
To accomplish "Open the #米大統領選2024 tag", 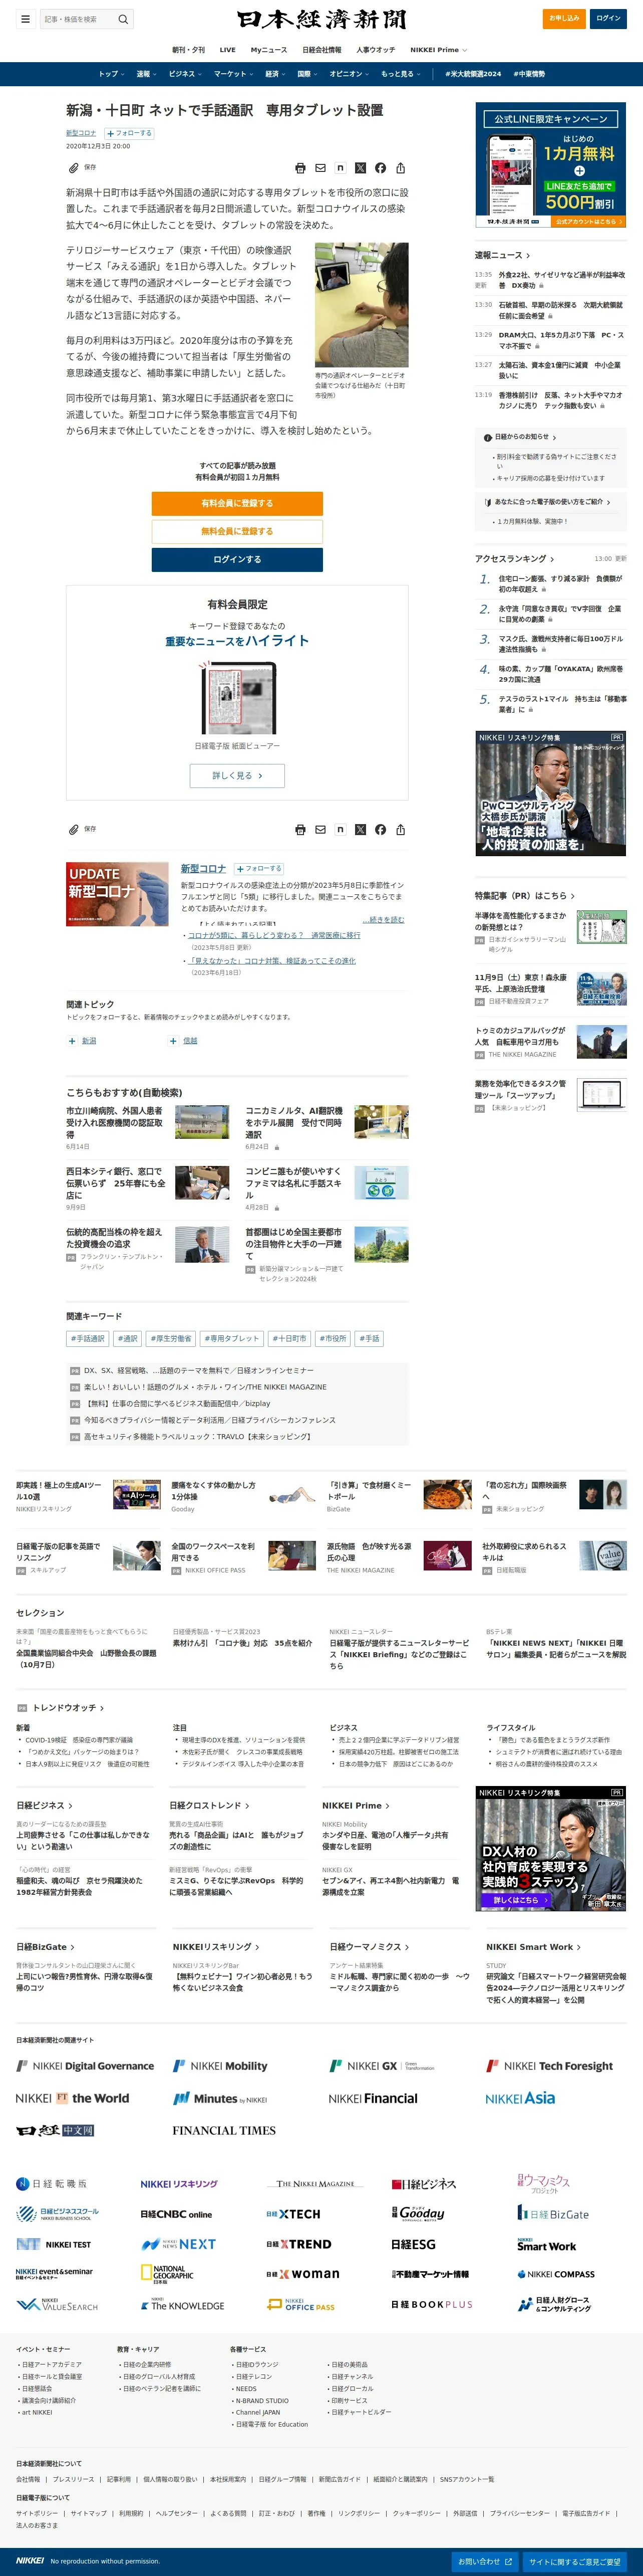I will pyautogui.click(x=473, y=74).
